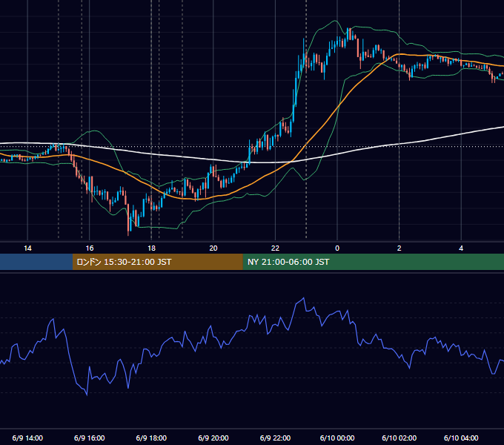This screenshot has width=504, height=445.
Task: Click the 22 hour label on time axis
Action: (275, 248)
